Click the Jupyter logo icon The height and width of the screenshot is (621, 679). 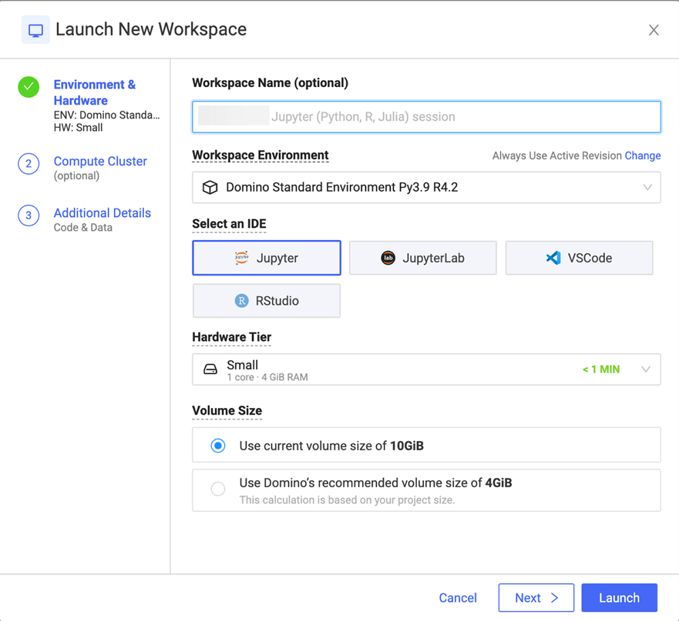point(242,257)
